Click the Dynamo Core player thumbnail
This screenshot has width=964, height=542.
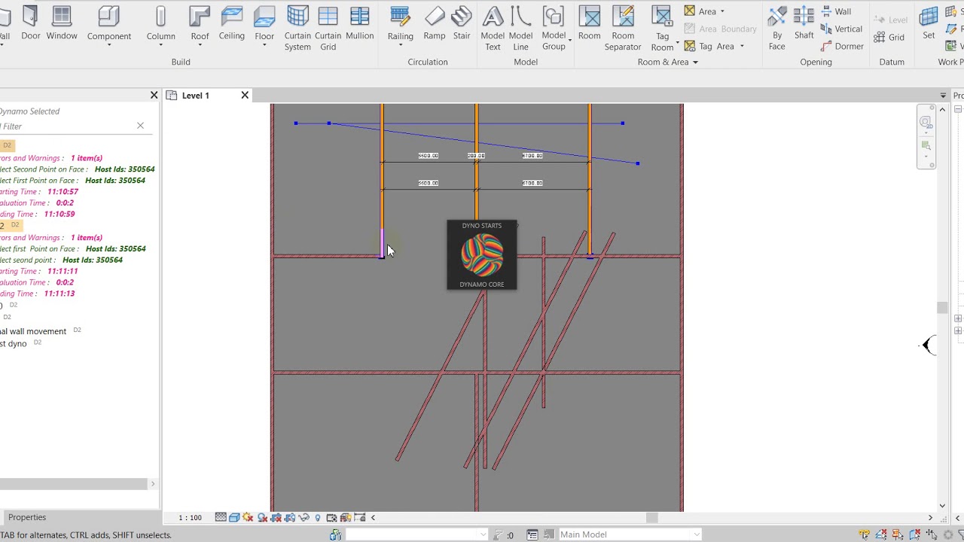[482, 254]
